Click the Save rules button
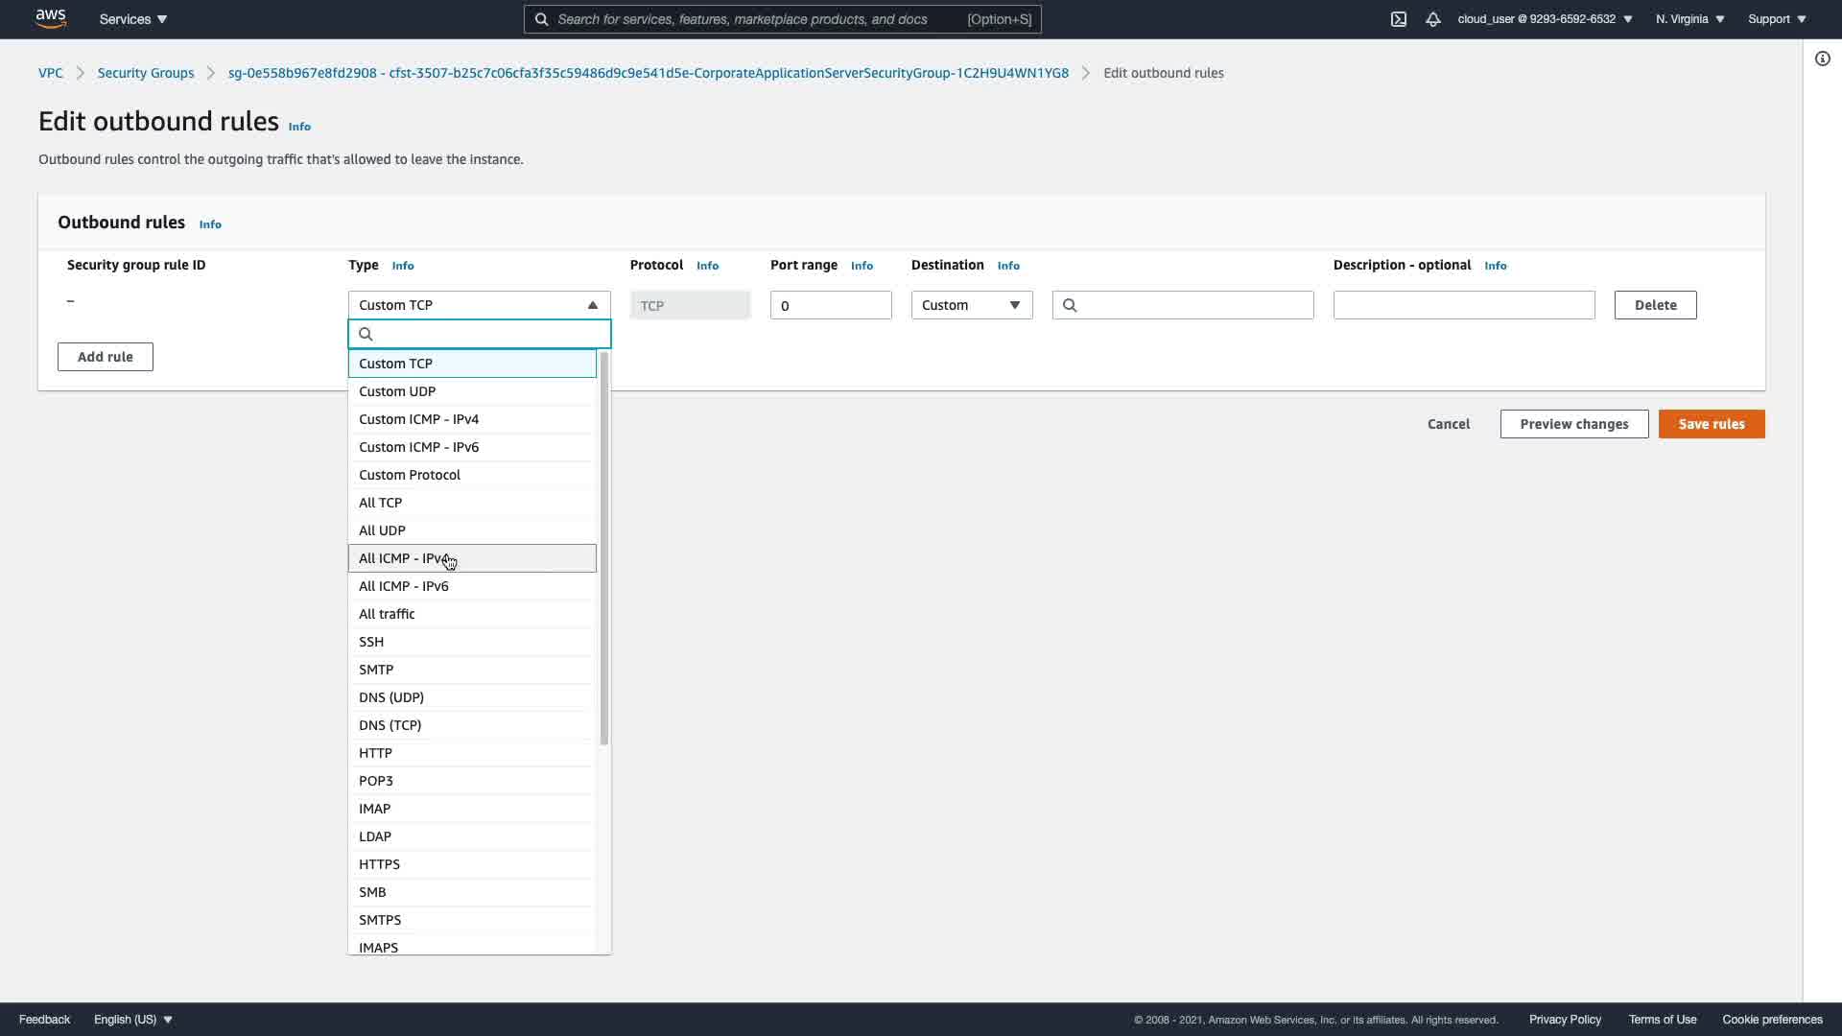 1711,424
